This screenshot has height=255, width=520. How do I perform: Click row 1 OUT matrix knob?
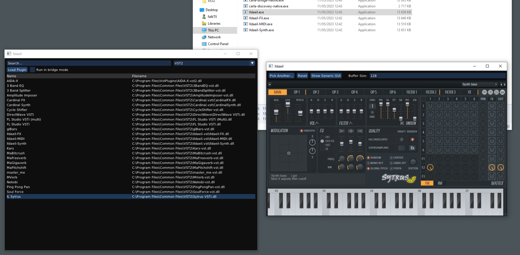(x=501, y=106)
